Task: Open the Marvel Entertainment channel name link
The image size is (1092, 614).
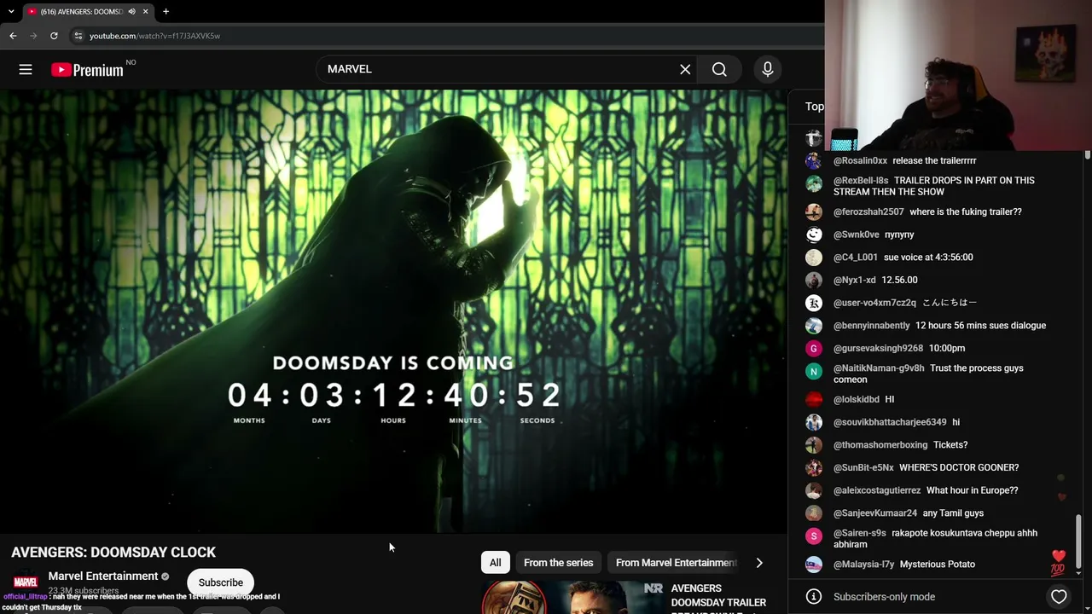Action: click(x=103, y=576)
